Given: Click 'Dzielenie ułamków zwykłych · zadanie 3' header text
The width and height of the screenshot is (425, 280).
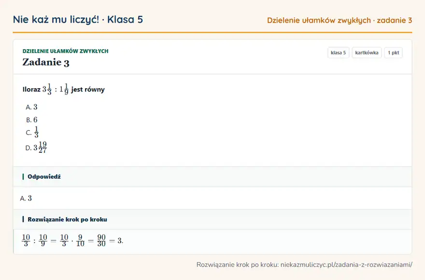Looking at the screenshot, I should pos(340,20).
